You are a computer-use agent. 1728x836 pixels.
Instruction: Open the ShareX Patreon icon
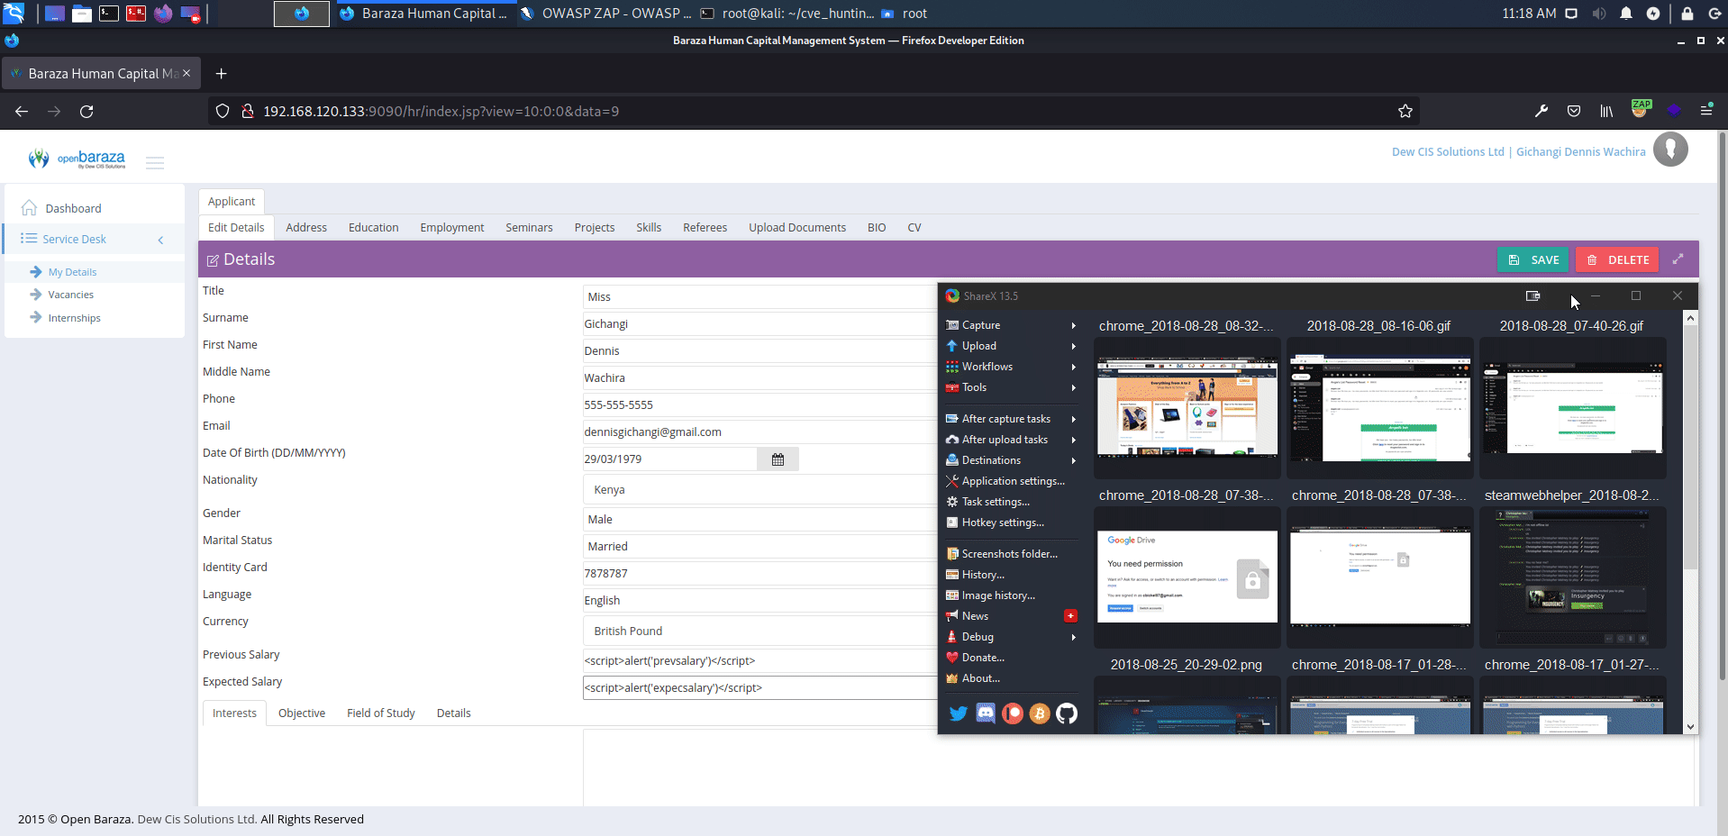click(x=1013, y=713)
